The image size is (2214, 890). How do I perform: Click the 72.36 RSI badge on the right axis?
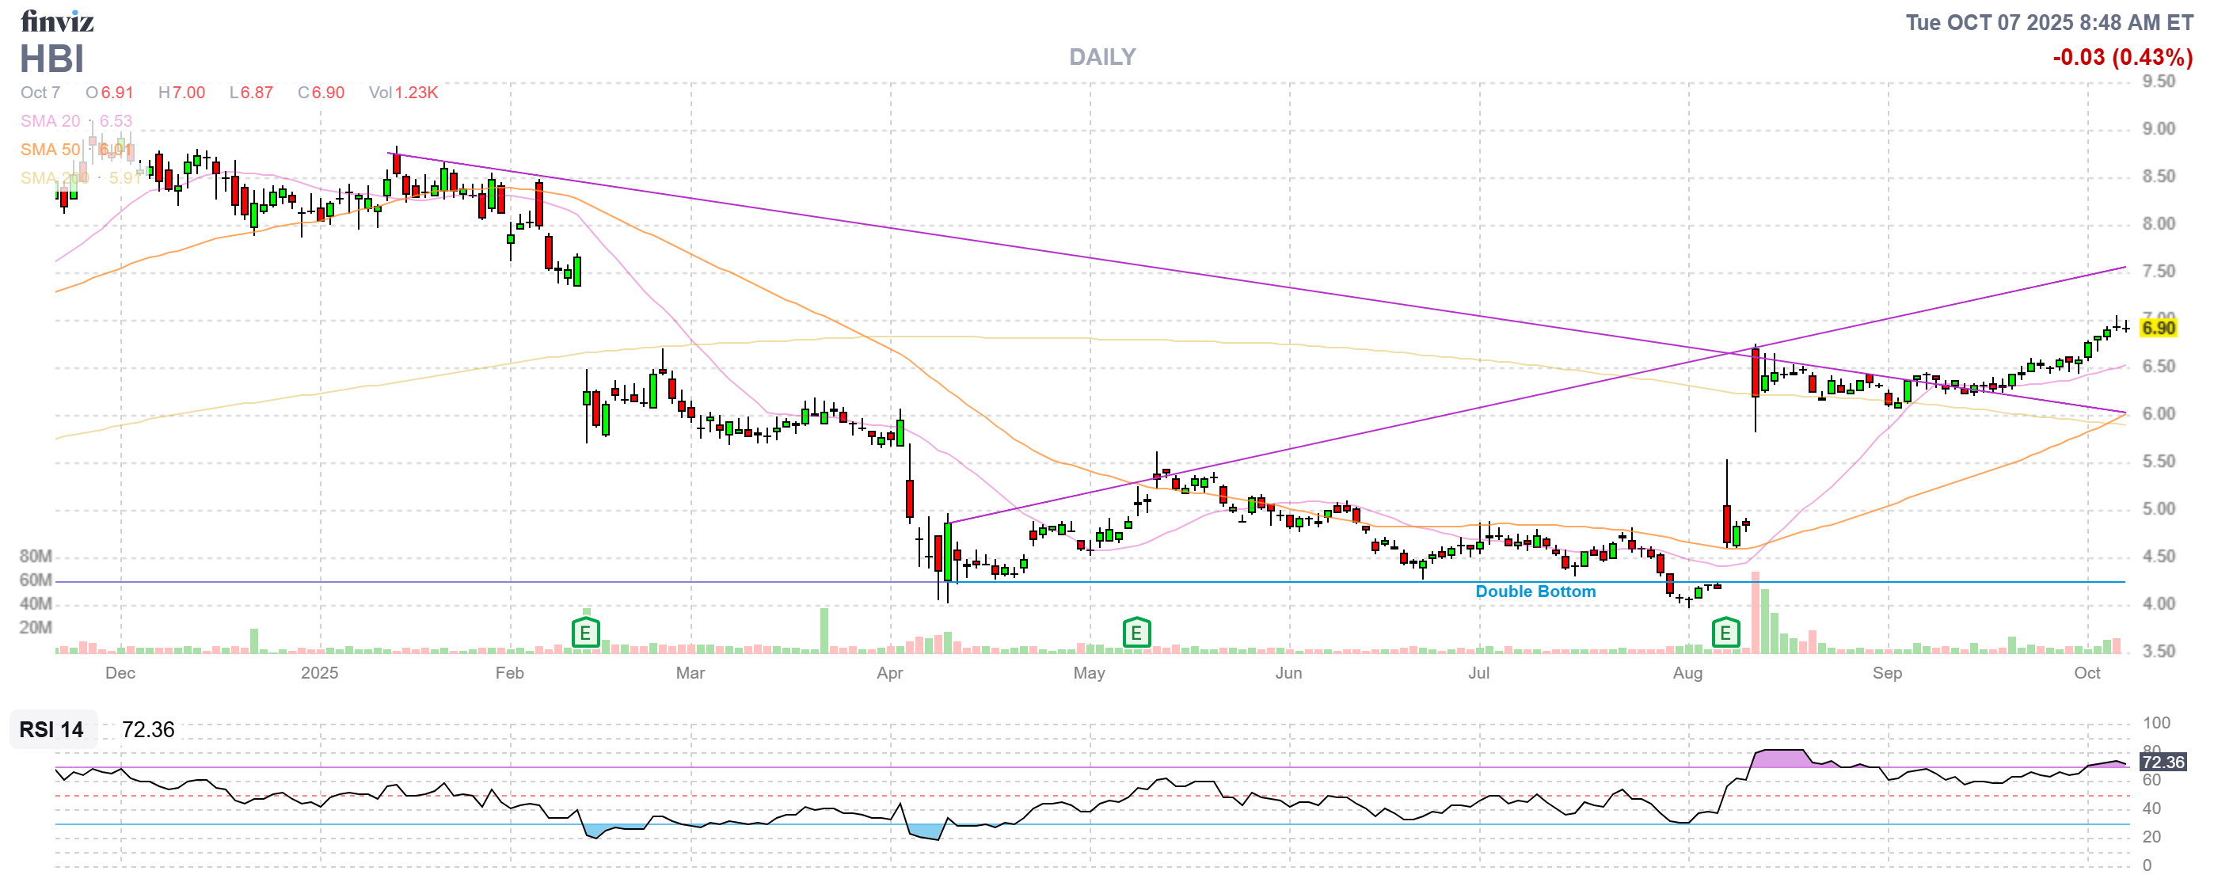coord(2163,763)
